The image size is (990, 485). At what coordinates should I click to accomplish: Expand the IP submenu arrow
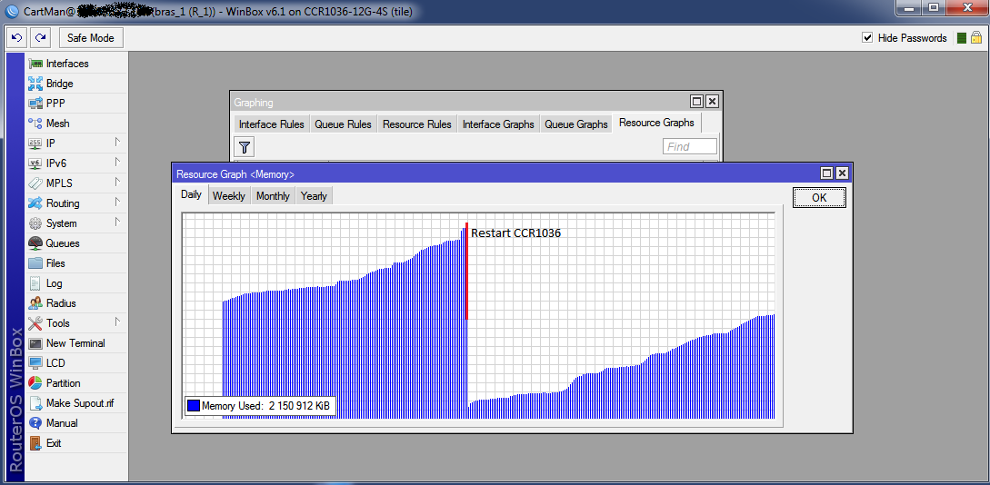[117, 144]
